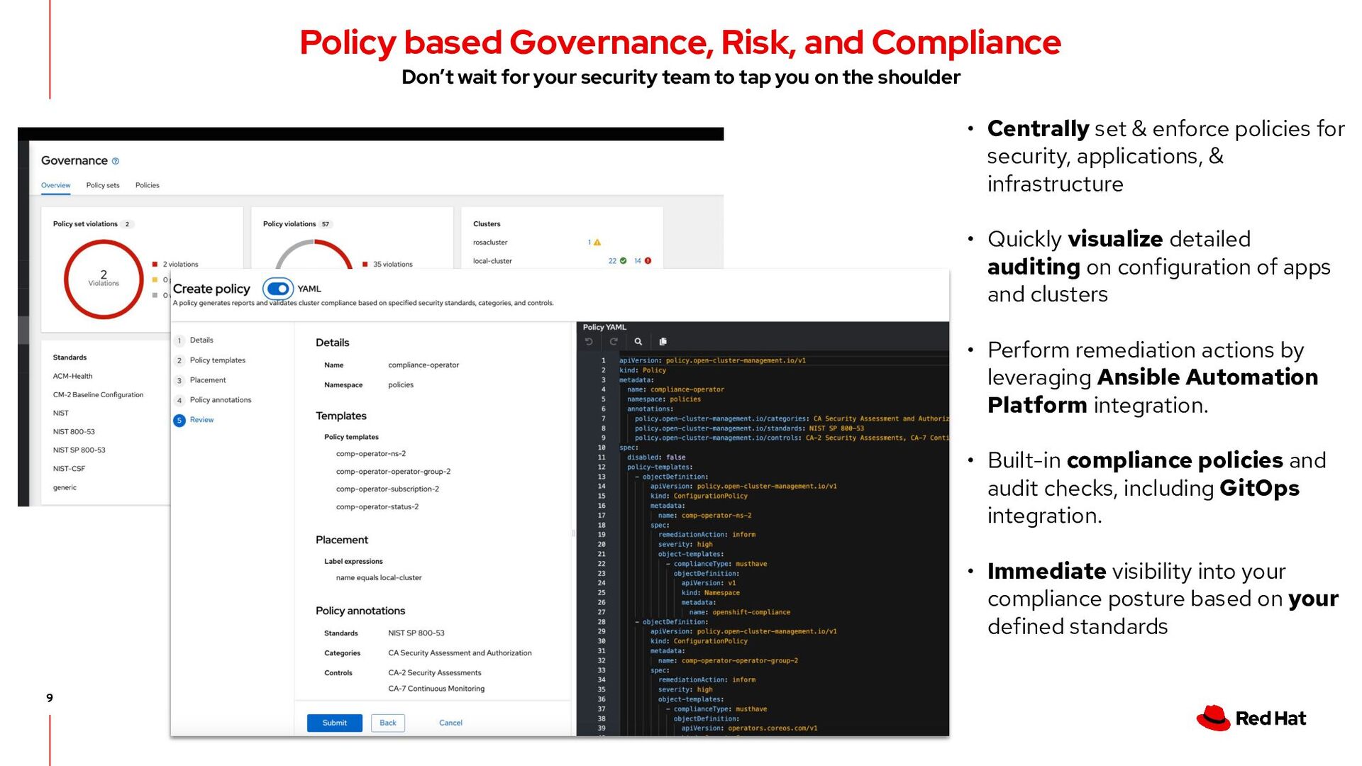1362x766 pixels.
Task: Go to Policy templates wizard step
Action: point(217,360)
